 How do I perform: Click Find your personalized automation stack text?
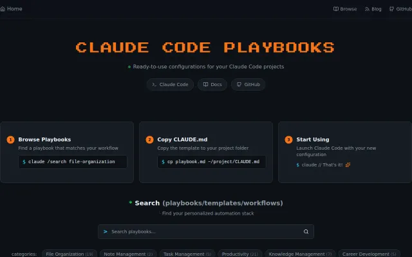[208, 213]
